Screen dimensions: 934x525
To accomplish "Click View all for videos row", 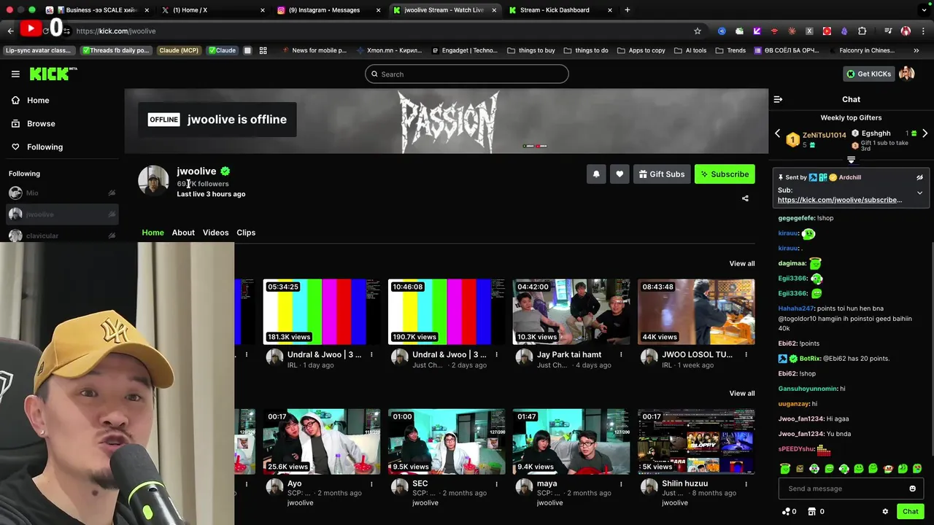I will click(x=741, y=263).
